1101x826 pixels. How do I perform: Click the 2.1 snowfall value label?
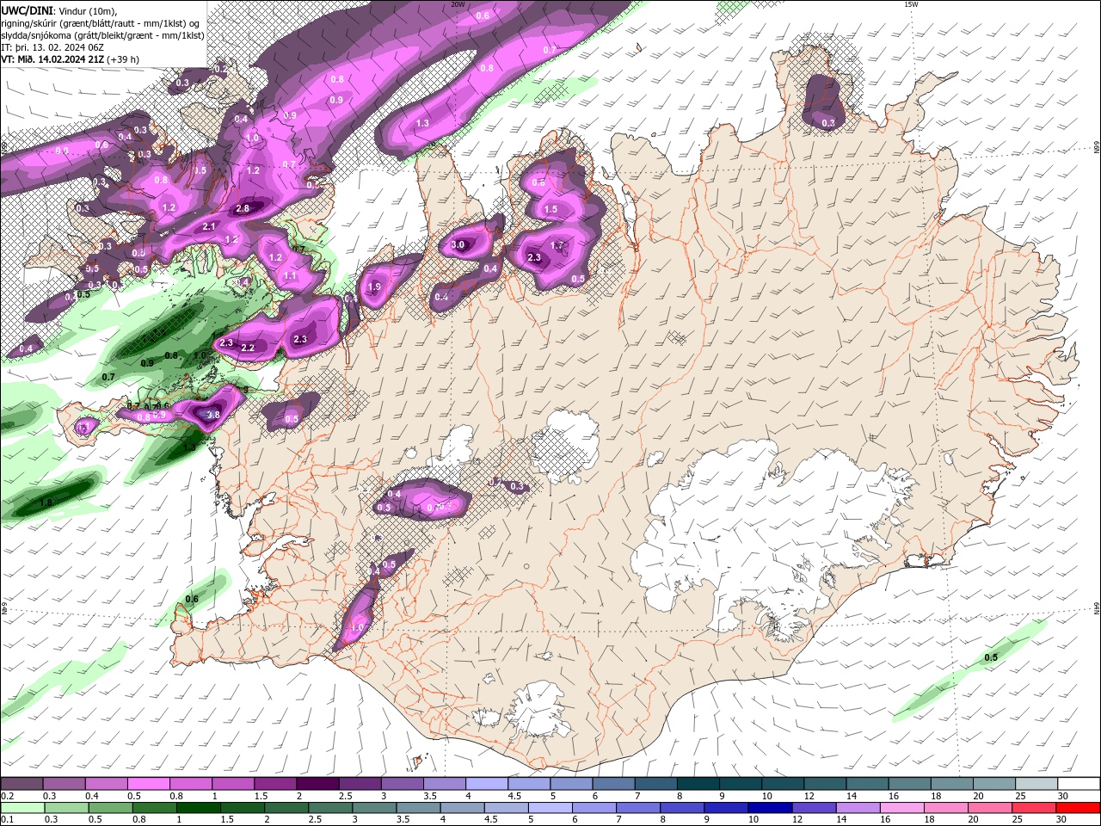[209, 227]
